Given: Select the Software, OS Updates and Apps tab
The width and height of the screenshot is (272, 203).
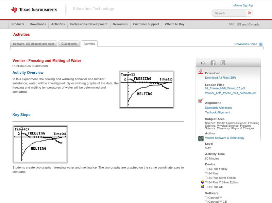Looking at the screenshot, I should click(34, 44).
